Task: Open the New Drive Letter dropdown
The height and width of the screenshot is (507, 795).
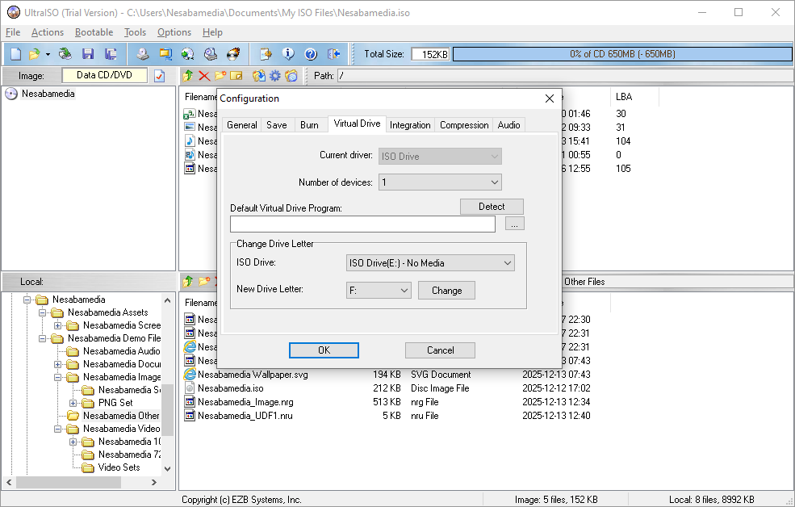Action: click(379, 291)
